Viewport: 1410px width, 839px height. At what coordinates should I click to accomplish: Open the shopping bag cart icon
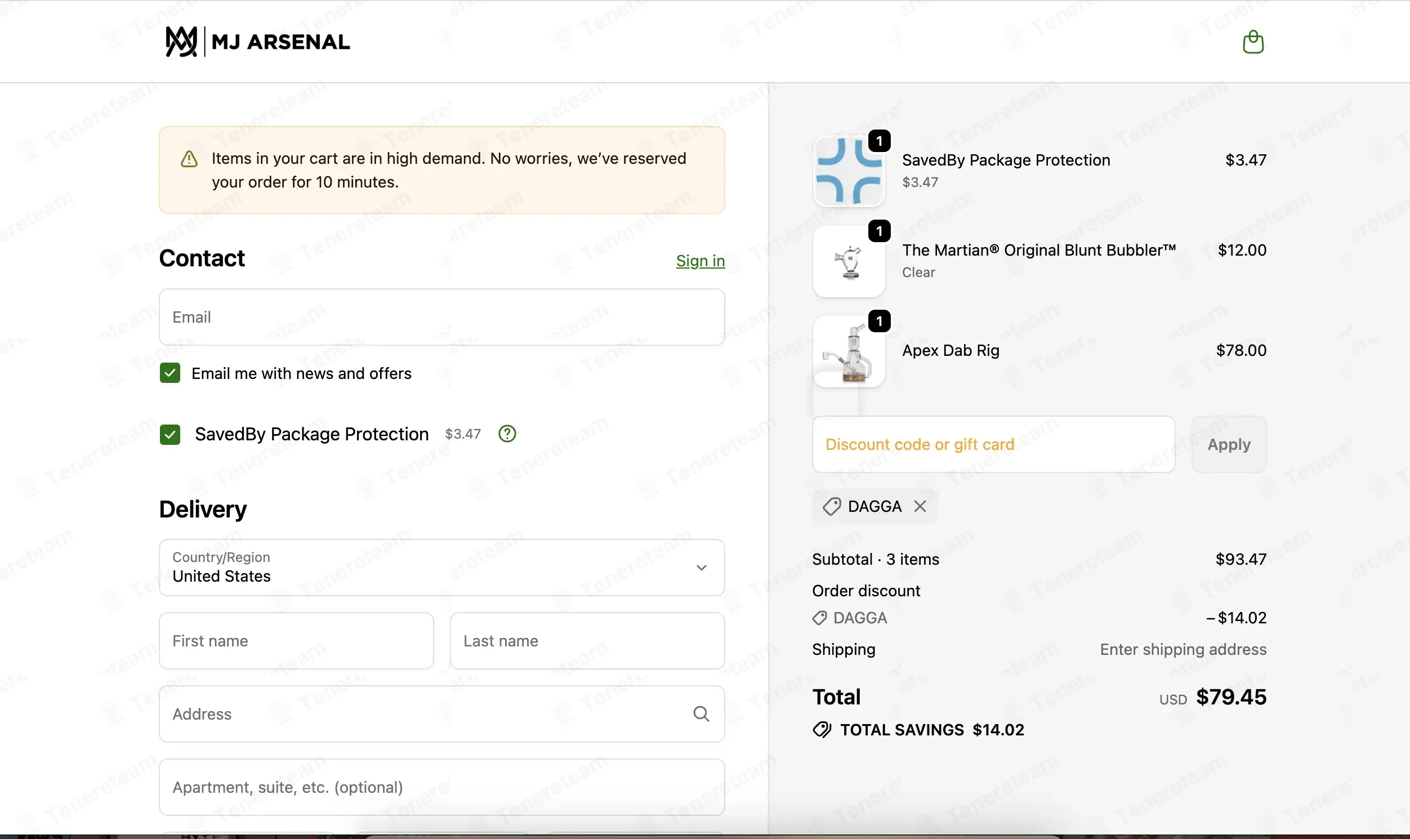pyautogui.click(x=1253, y=42)
